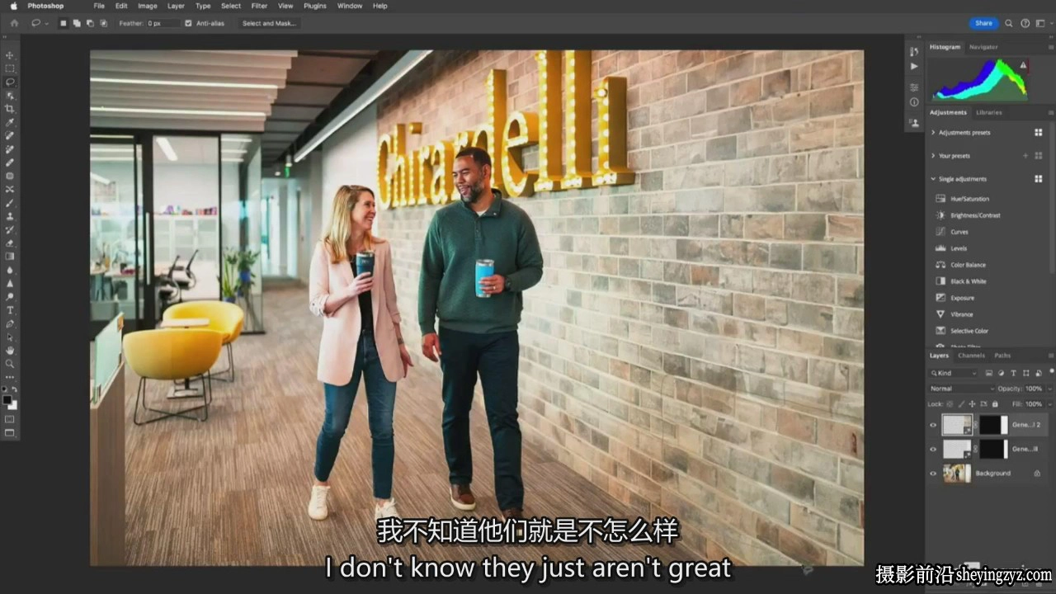This screenshot has height=594, width=1056.
Task: Add a new preset plus button
Action: coord(1025,156)
